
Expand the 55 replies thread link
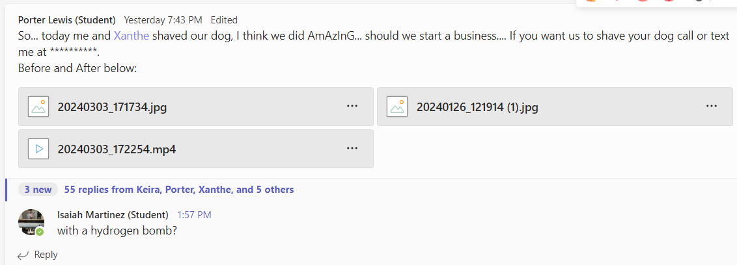coord(179,190)
